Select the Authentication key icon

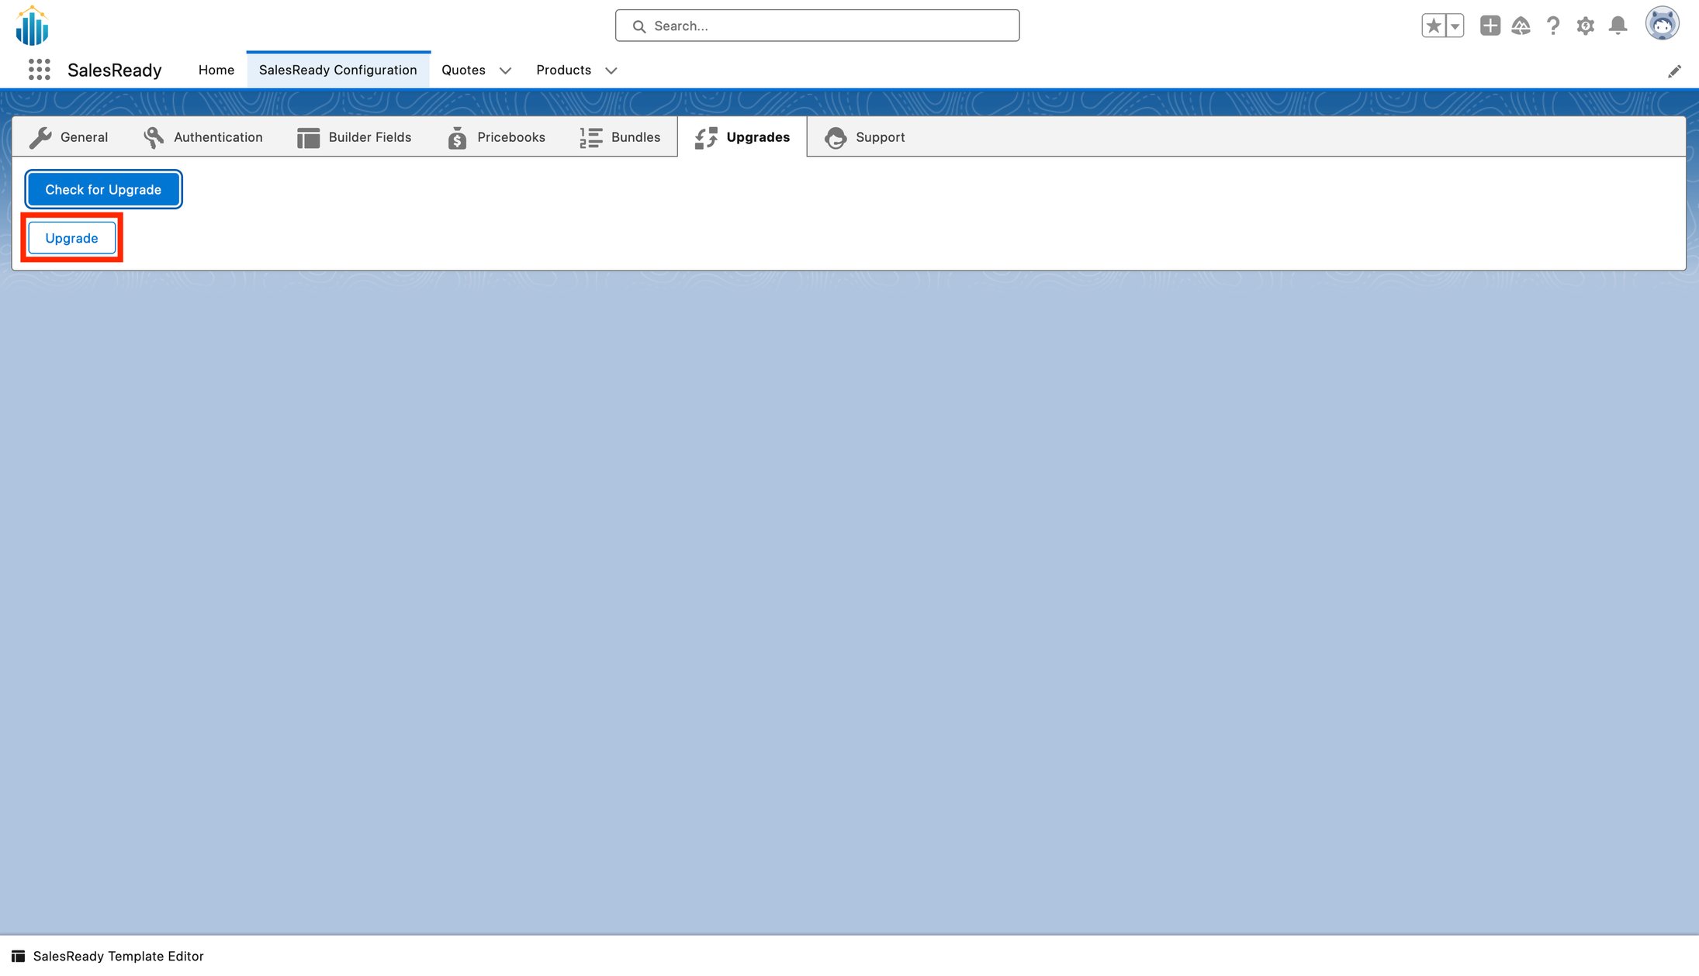pos(154,137)
